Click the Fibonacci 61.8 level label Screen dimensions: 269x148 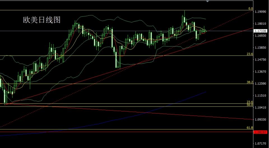point(250,128)
